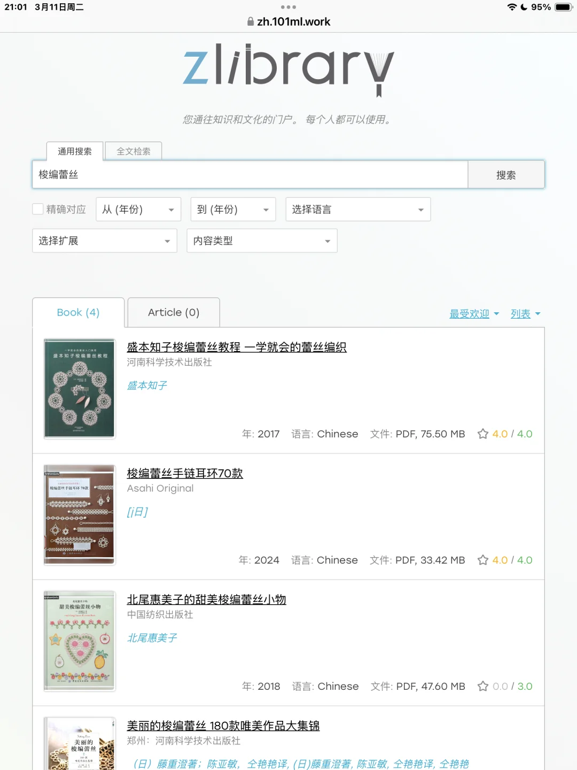Click the search field containing 梭编蕾丝
The image size is (577, 770).
tap(250, 174)
